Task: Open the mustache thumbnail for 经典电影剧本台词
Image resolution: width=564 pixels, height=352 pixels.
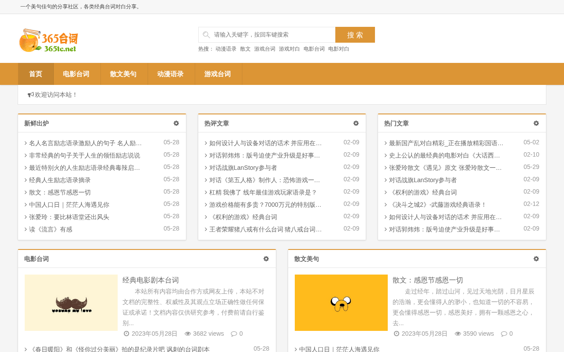Action: (71, 303)
